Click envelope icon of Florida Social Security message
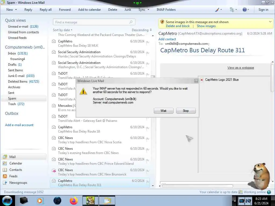275x206 pixels. click(x=54, y=52)
